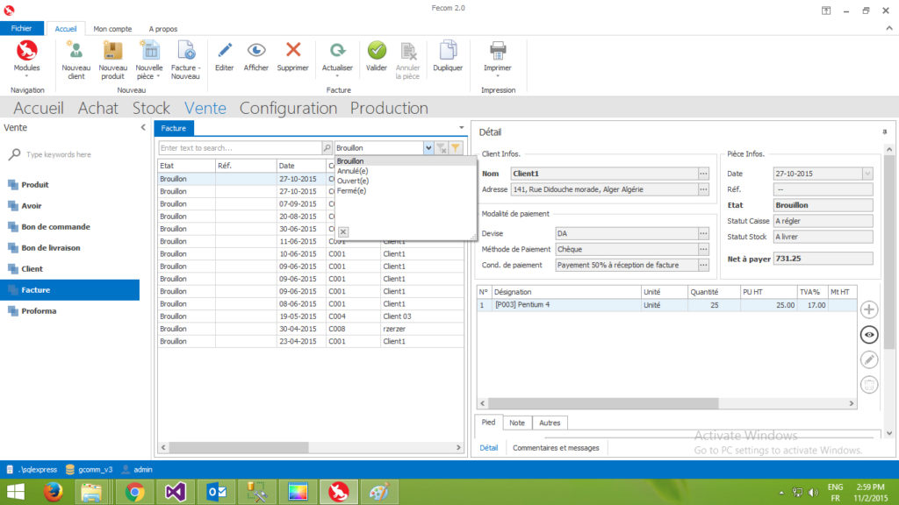Switch to the Note tab

click(x=517, y=423)
